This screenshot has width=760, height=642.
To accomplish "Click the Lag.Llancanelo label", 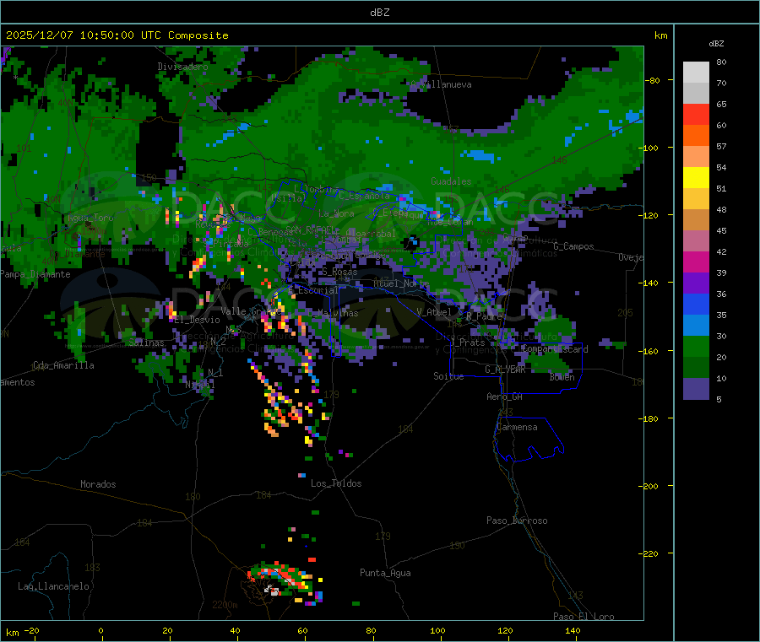I will coord(53,586).
